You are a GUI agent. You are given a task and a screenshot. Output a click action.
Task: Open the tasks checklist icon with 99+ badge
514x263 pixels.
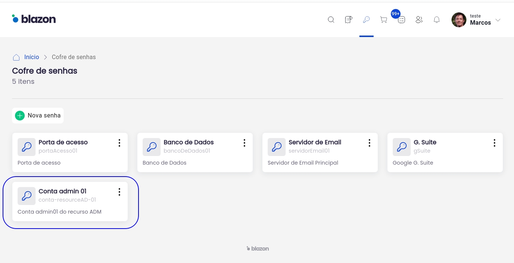(x=401, y=20)
